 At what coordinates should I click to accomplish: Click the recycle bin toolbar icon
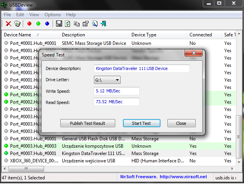click(17, 24)
